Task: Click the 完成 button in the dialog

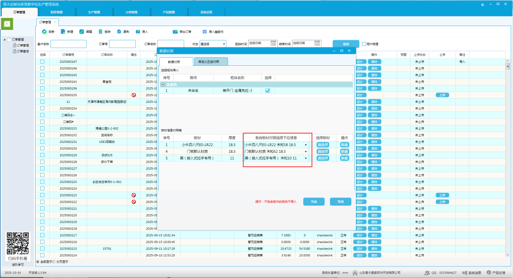Action: (x=314, y=202)
